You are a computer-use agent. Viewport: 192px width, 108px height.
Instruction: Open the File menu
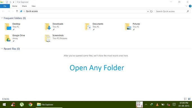tap(5, 6)
